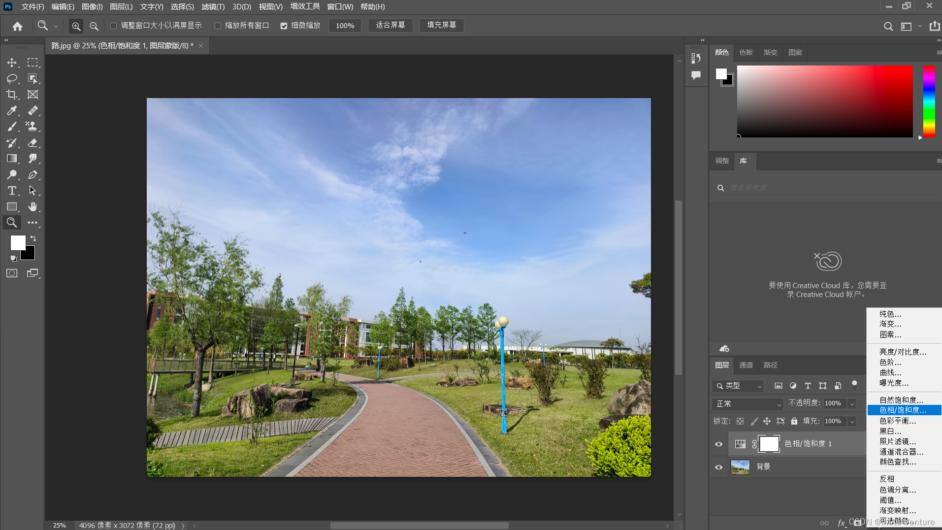Select the Move tool
Screen dimensions: 942x530
coord(12,63)
